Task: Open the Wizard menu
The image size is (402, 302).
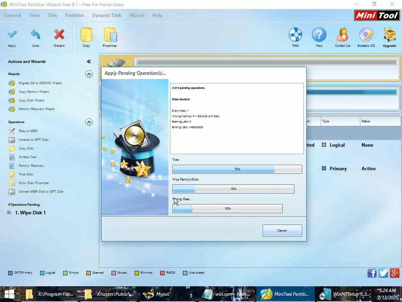Action: click(x=137, y=15)
